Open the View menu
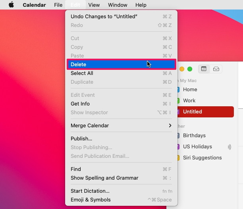The width and height of the screenshot is (243, 209). click(x=94, y=5)
